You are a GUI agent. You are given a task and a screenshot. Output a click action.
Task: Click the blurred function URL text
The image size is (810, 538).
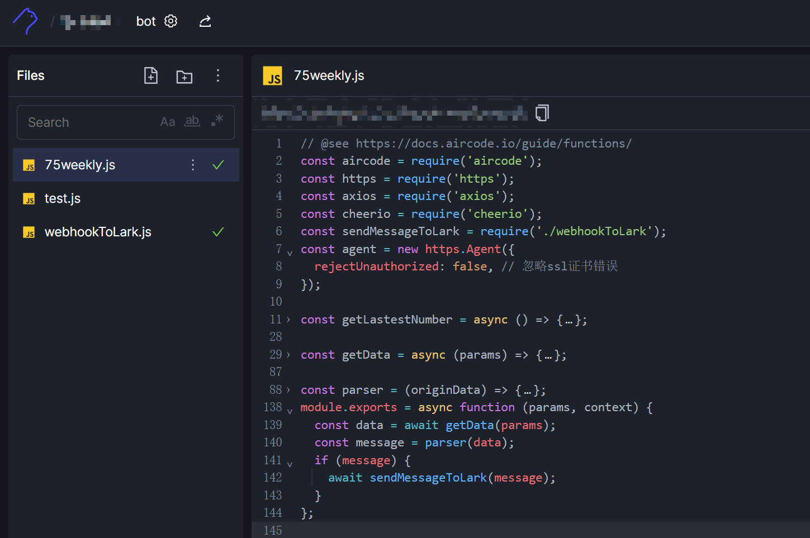point(394,113)
